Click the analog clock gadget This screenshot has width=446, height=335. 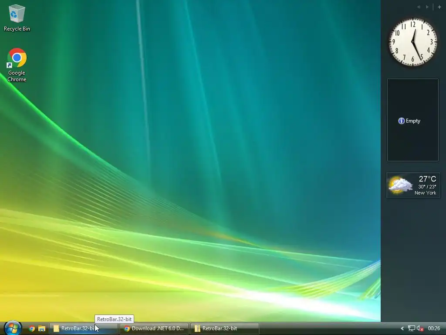coord(413,42)
